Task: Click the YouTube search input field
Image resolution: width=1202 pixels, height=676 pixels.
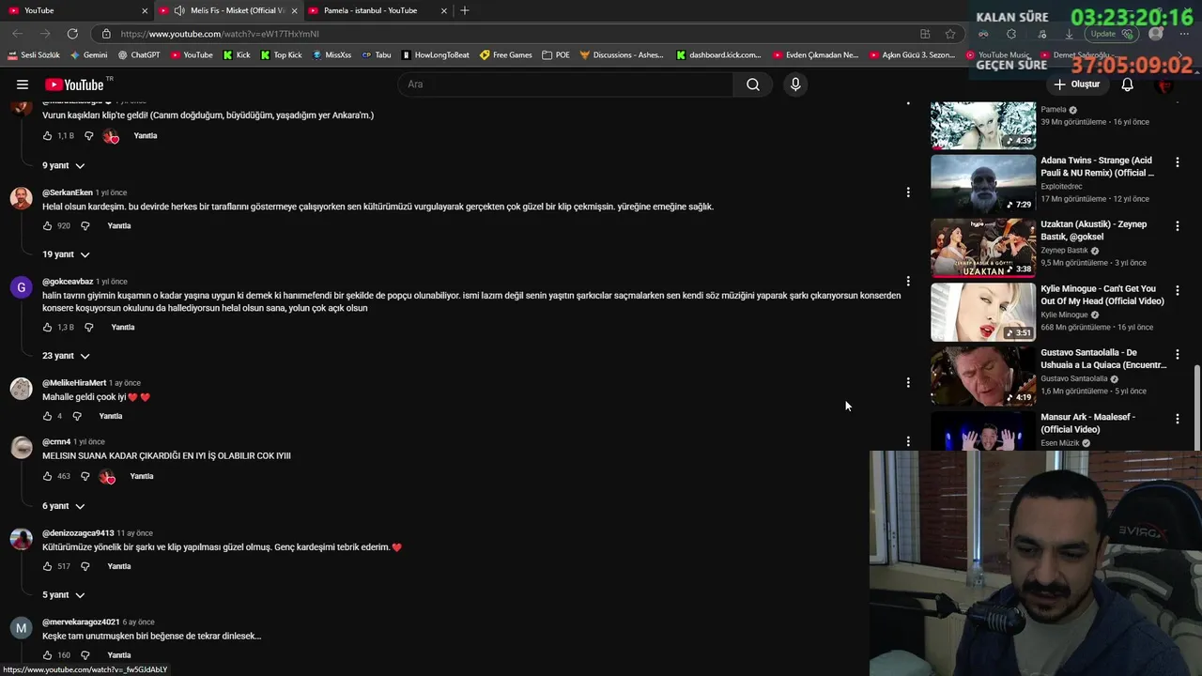Action: pyautogui.click(x=565, y=84)
